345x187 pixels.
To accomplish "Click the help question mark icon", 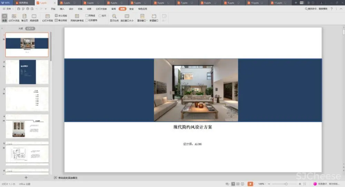I will [332, 9].
